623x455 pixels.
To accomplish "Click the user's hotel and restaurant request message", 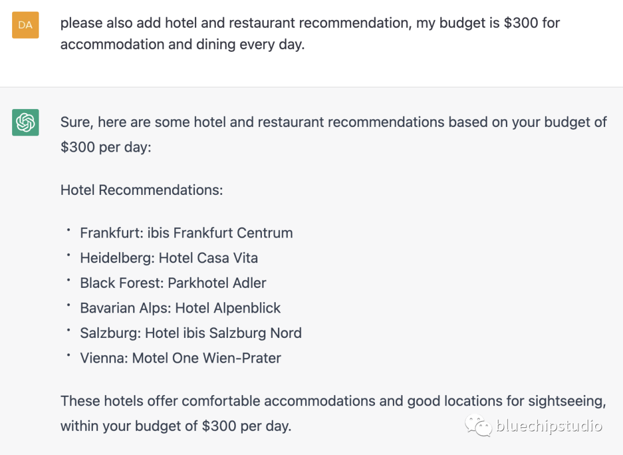I will (x=310, y=33).
